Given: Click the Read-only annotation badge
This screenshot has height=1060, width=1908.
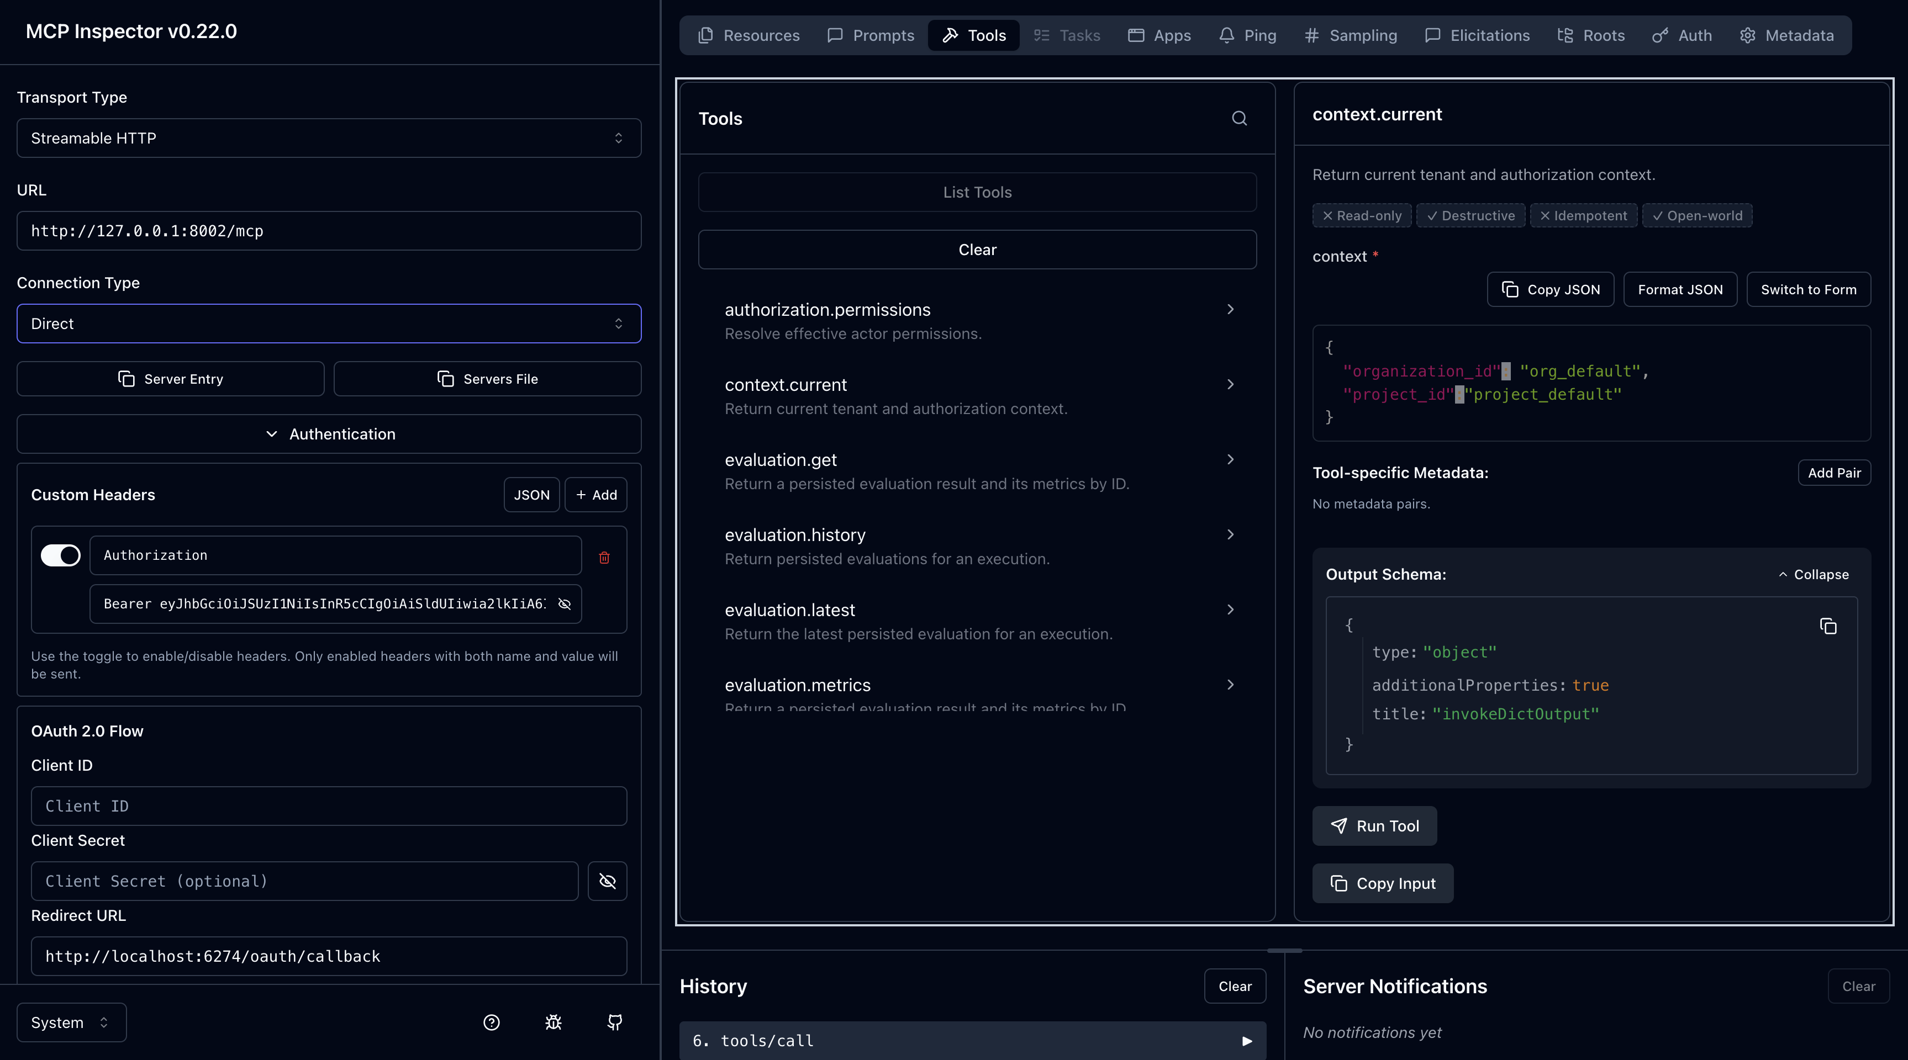Looking at the screenshot, I should (1362, 215).
